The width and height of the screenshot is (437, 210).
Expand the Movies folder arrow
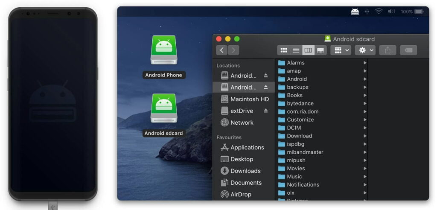(x=365, y=169)
